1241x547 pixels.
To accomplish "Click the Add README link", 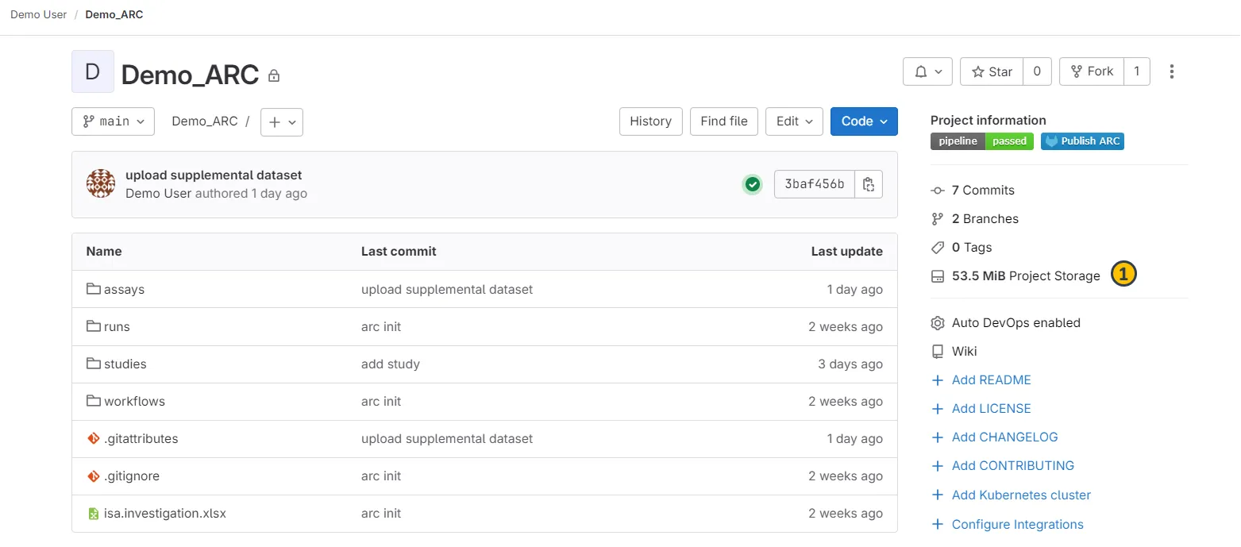I will (x=991, y=380).
